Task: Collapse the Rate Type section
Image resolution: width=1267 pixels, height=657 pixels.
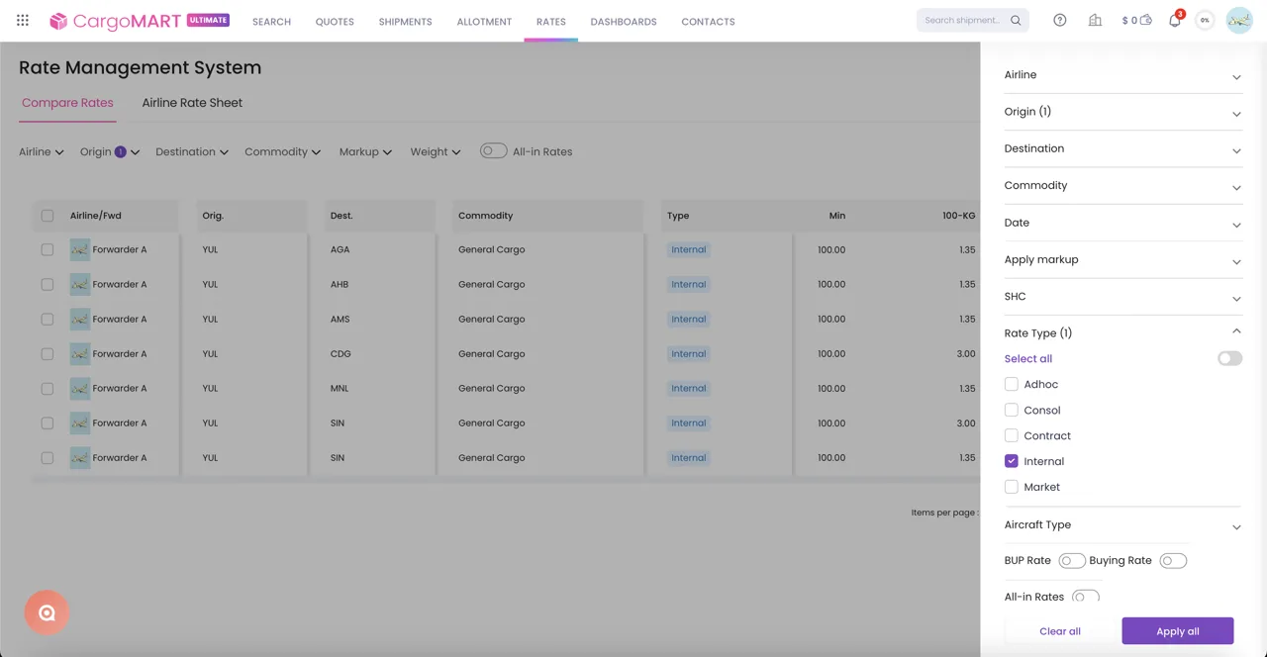Action: point(1236,332)
